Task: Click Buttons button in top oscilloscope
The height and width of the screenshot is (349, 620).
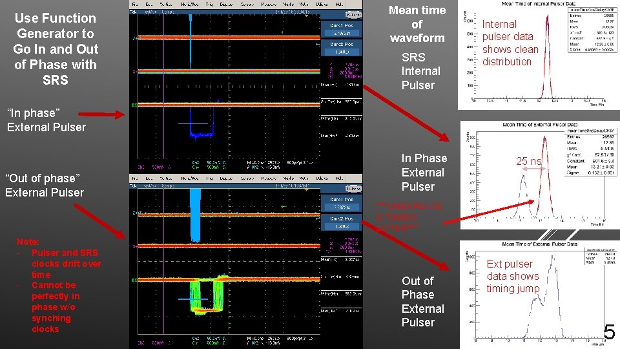Action: 353,15
